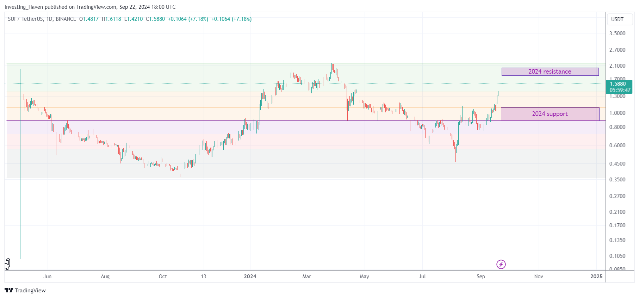
Task: Click the TradingView logo at bottom left
Action: click(25, 290)
